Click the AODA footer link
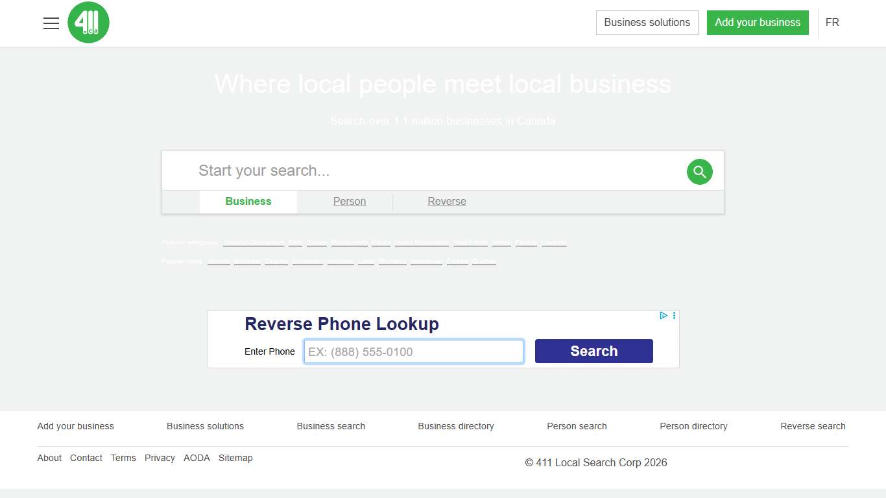Viewport: 886px width, 498px height. point(197,458)
